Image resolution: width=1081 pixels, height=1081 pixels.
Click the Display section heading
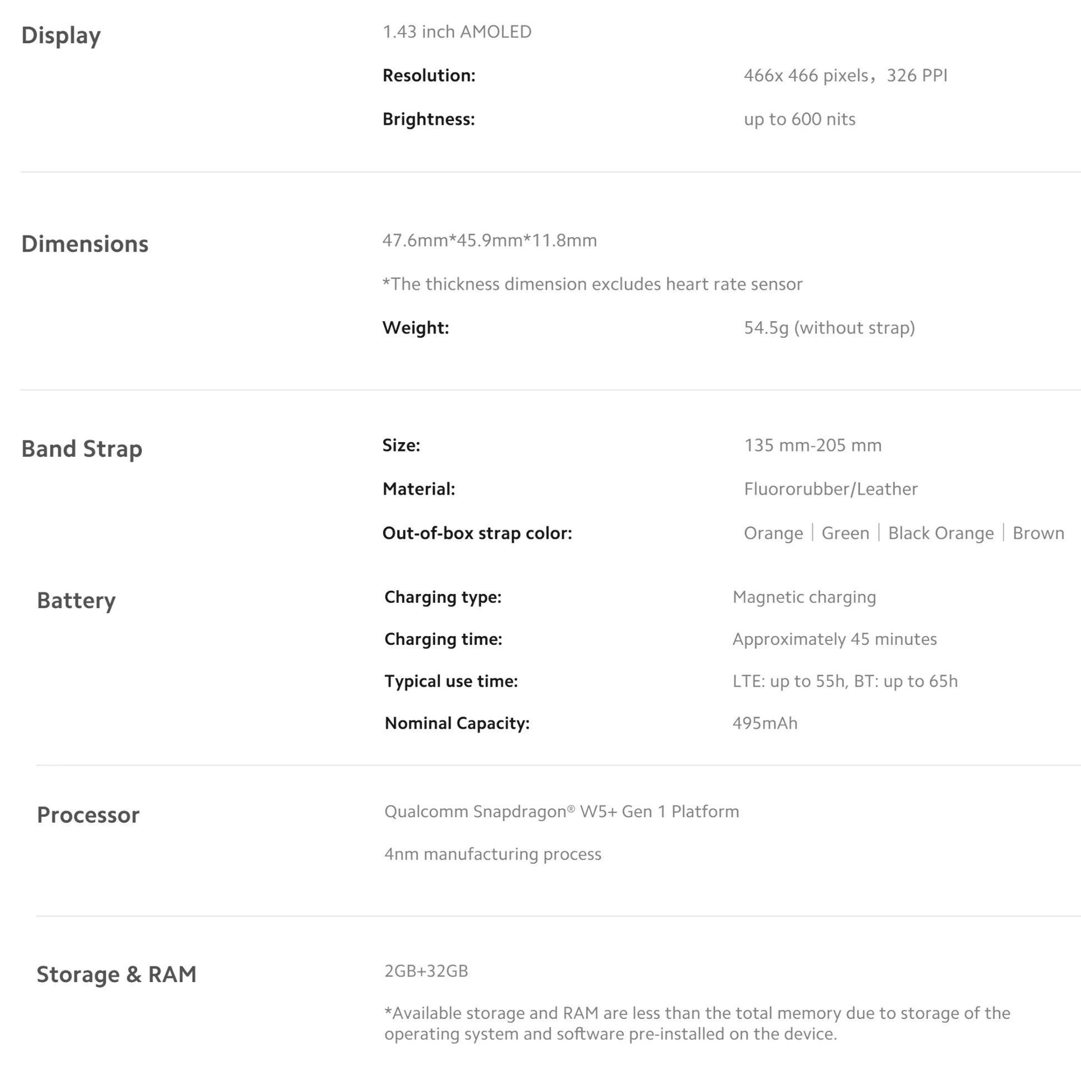point(61,36)
